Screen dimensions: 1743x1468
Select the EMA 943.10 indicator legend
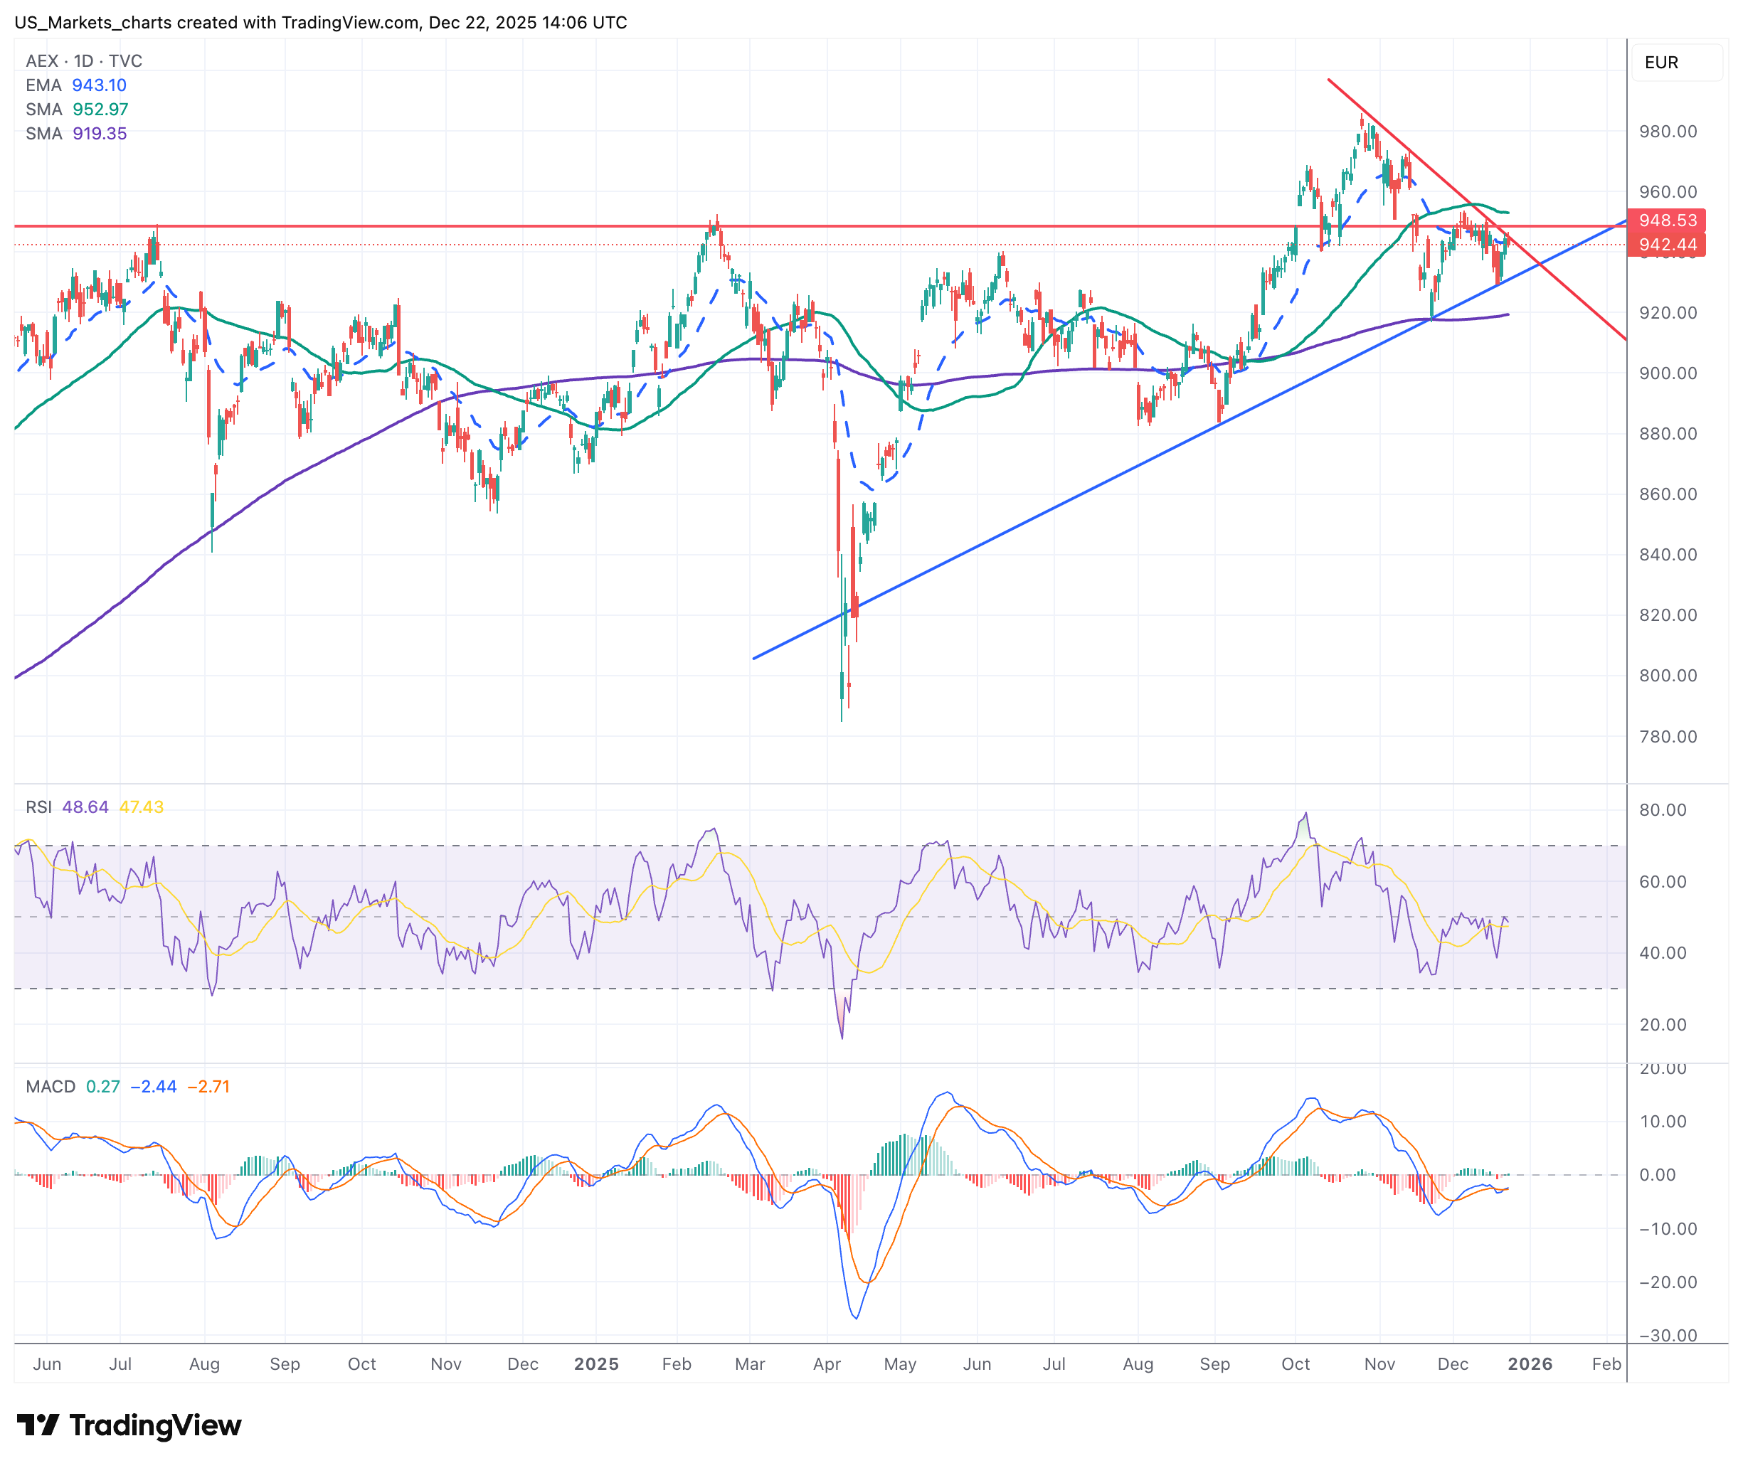tap(75, 85)
